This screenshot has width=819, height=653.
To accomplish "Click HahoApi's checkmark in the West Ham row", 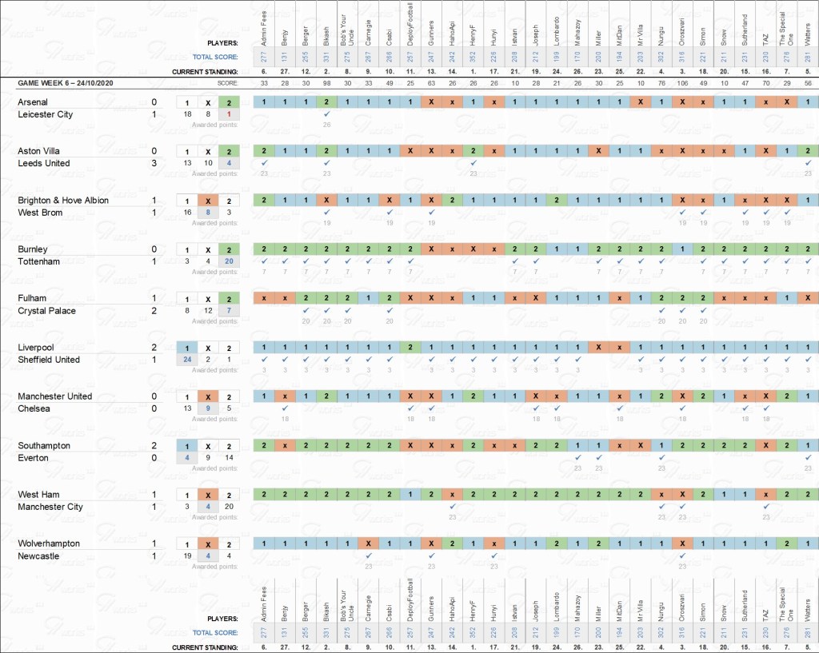I will pos(452,507).
